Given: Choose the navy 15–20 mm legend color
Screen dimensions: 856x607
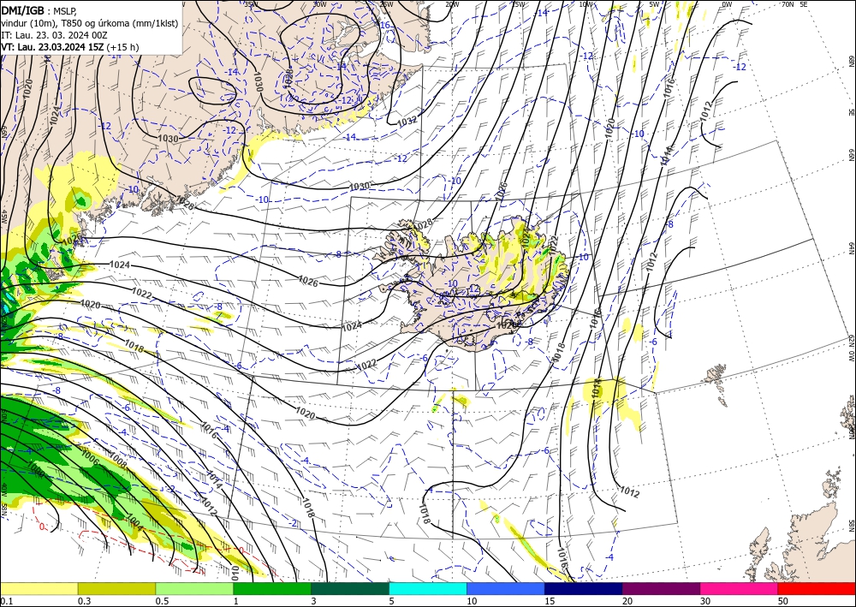Looking at the screenshot, I should pos(583,588).
